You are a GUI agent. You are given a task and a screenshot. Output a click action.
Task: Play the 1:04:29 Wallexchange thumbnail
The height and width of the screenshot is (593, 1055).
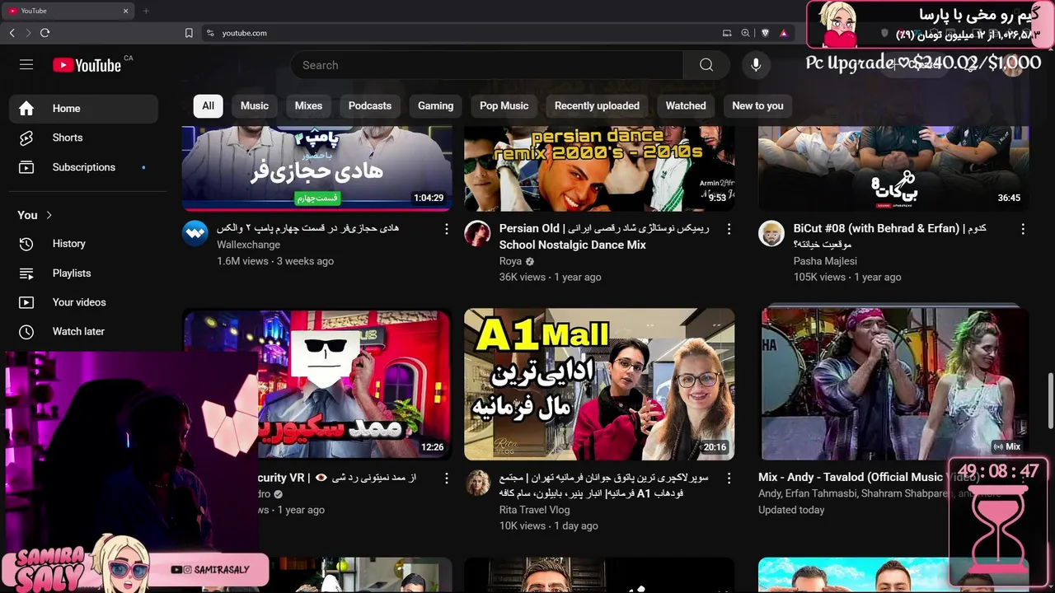[x=316, y=169]
